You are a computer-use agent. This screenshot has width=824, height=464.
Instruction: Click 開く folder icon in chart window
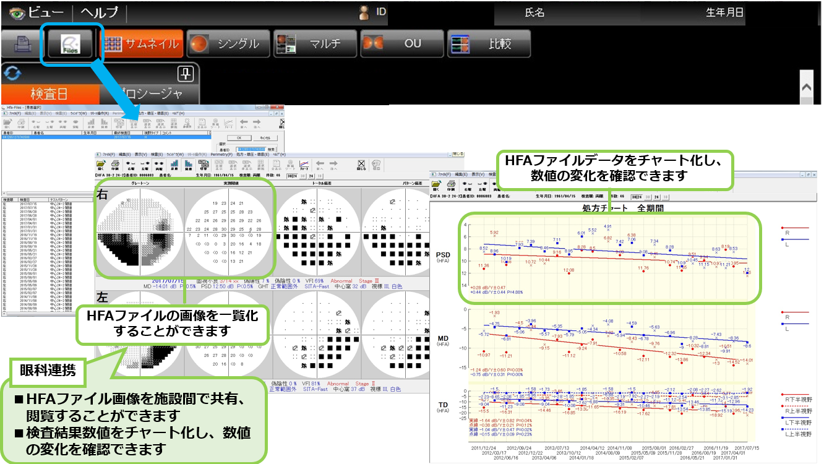pos(436,186)
